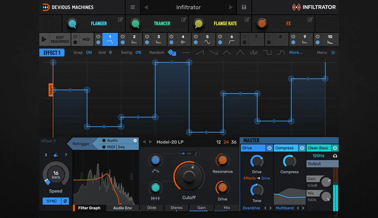The width and height of the screenshot is (378, 218).
Task: Switch to the Filter Graph tab
Action: [89, 208]
